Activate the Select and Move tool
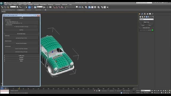This screenshot has width=171, height=96. (x=29, y=7)
